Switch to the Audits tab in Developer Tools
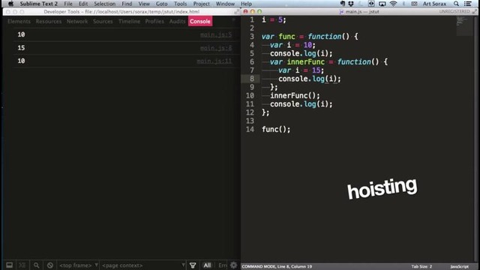Screen dimensions: 480x270 [177, 22]
